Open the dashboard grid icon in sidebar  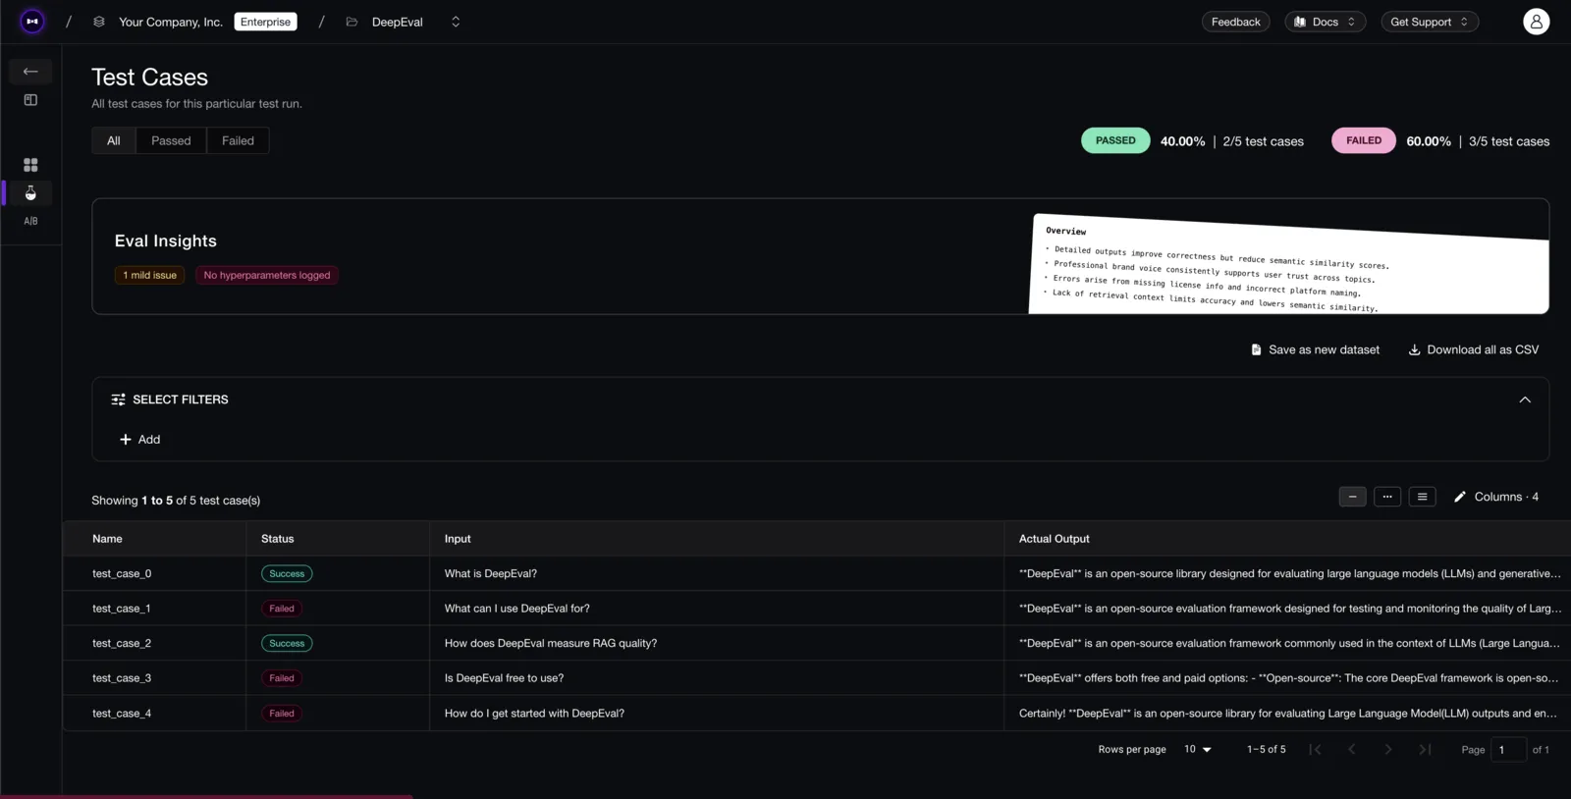tap(30, 165)
